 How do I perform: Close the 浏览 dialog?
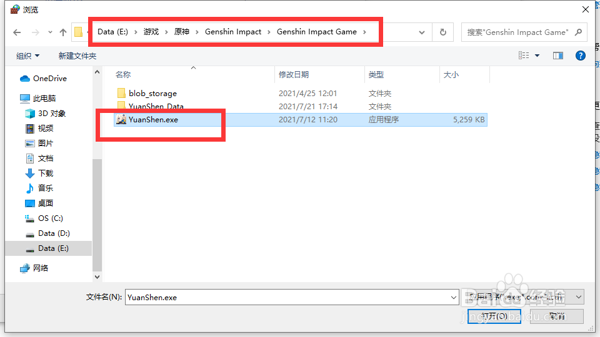[x=586, y=9]
